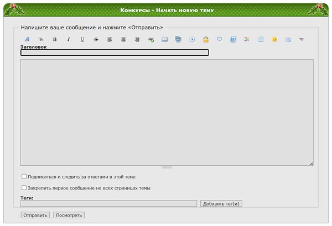Viewport: 332px width, 226px height.
Task: Open the font face selector
Action: 27,39
